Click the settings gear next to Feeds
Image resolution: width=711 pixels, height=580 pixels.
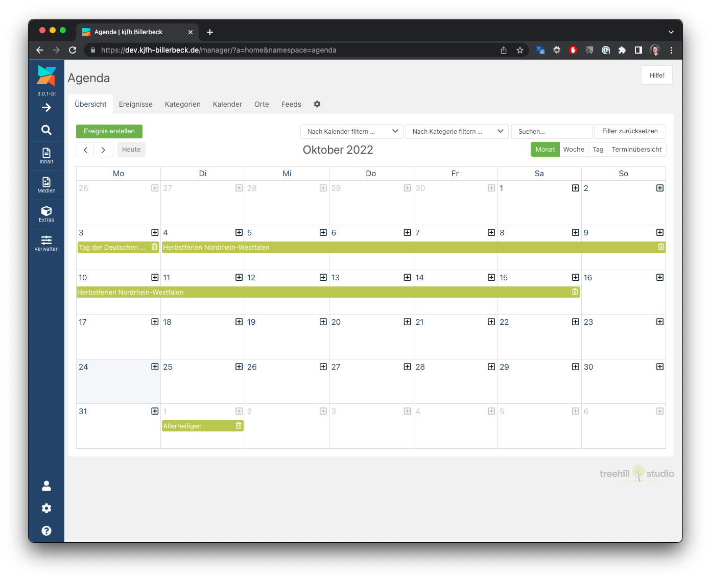(317, 104)
